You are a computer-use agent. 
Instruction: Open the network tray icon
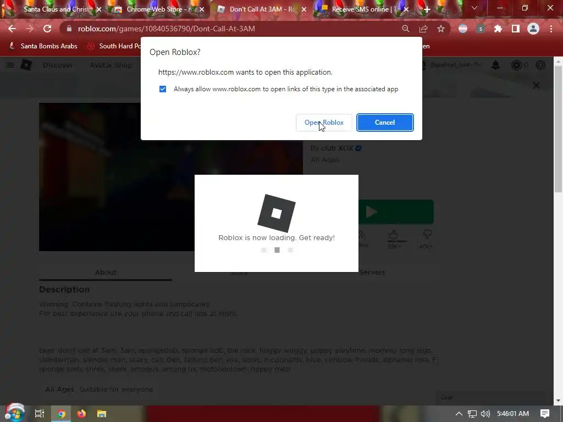(472, 414)
